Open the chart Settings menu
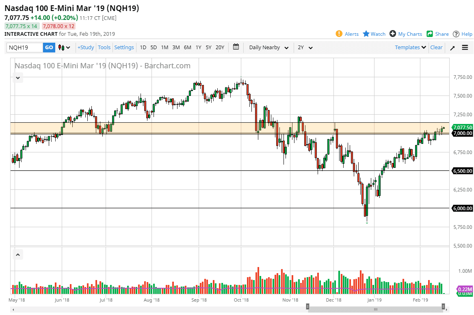Image resolution: width=474 pixels, height=315 pixels. point(124,47)
